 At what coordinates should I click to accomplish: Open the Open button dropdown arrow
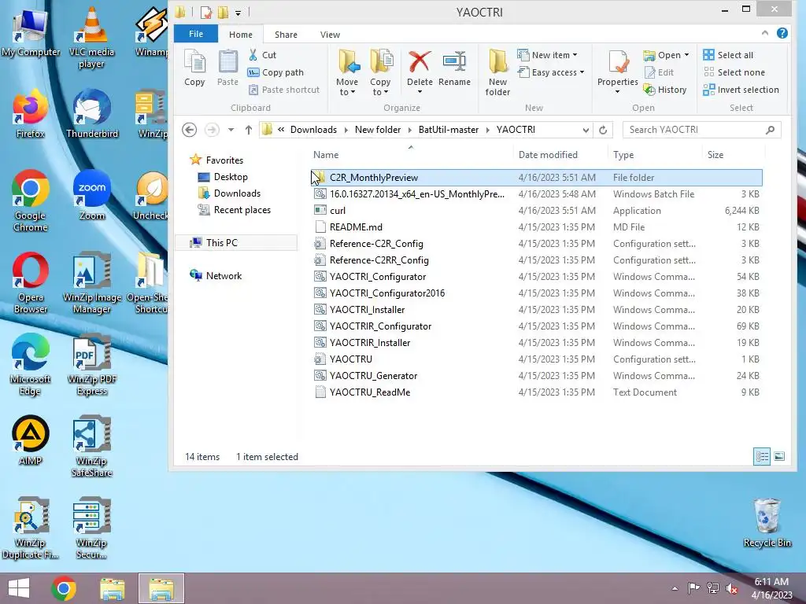tap(686, 55)
